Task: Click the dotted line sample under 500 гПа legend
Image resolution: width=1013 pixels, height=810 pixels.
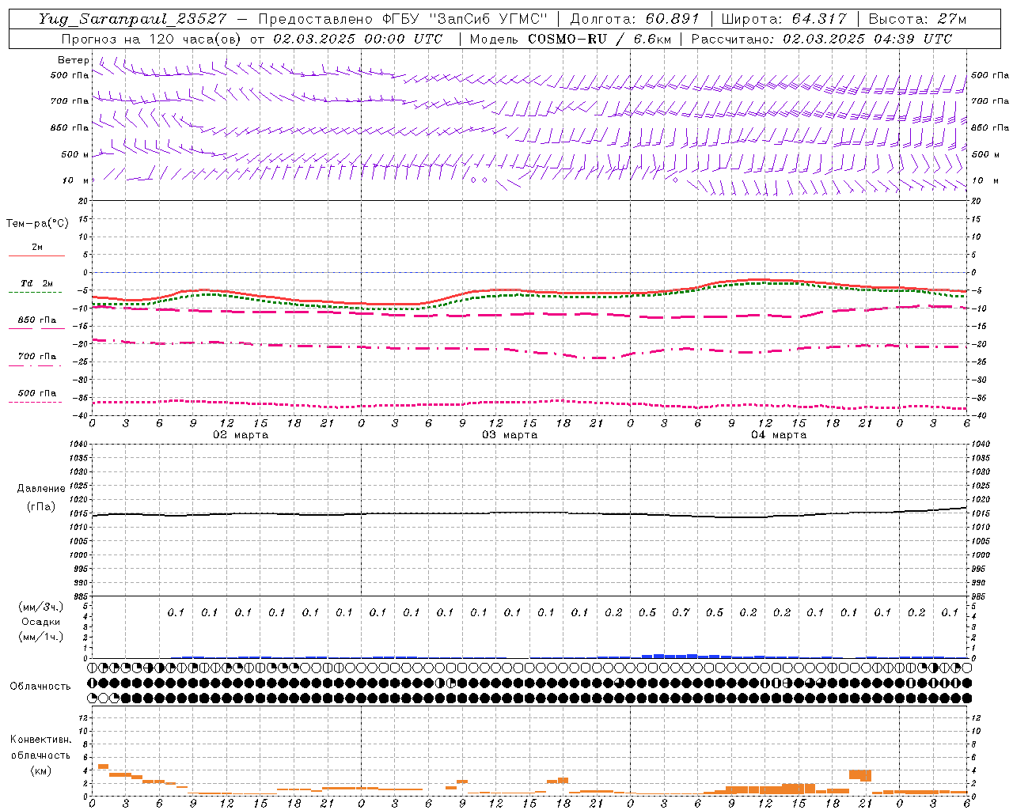Action: [x=35, y=402]
